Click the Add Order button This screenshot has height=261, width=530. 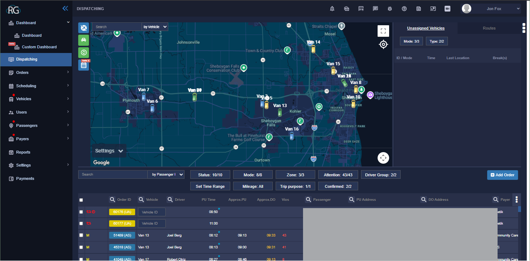tap(503, 175)
